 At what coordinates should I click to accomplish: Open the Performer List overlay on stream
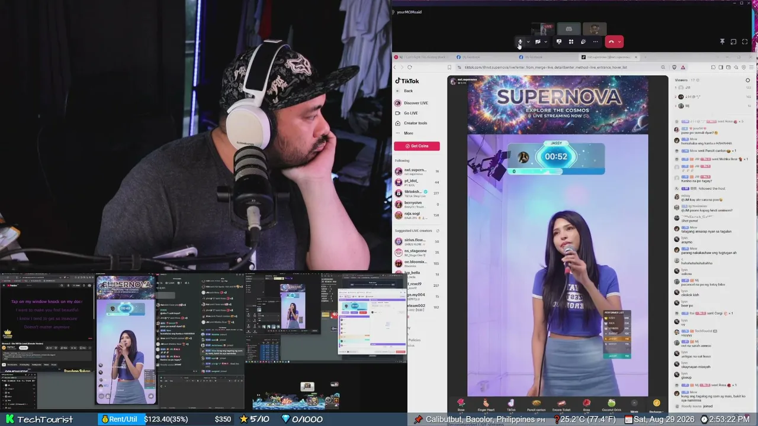(x=616, y=334)
